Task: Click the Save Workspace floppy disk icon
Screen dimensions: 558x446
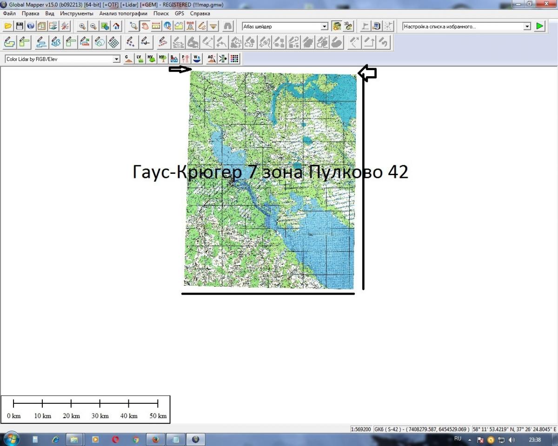Action: coord(19,26)
